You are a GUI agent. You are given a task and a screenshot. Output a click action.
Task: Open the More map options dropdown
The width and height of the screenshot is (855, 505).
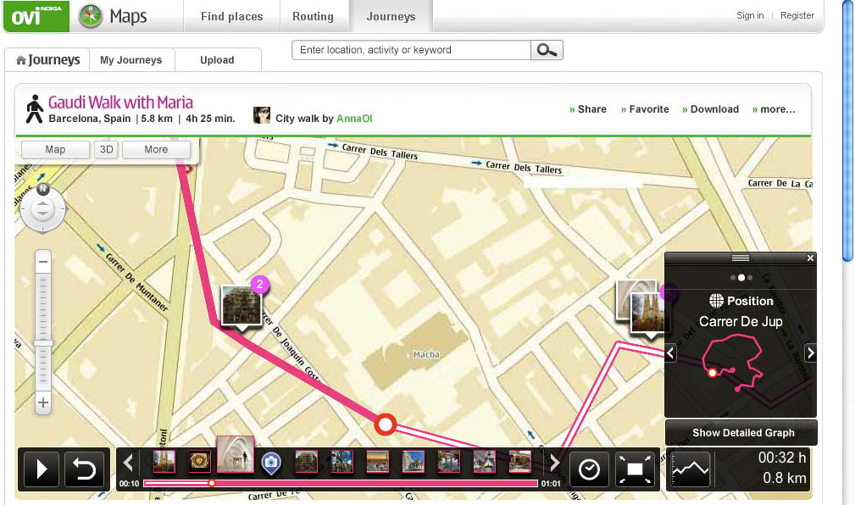point(156,150)
